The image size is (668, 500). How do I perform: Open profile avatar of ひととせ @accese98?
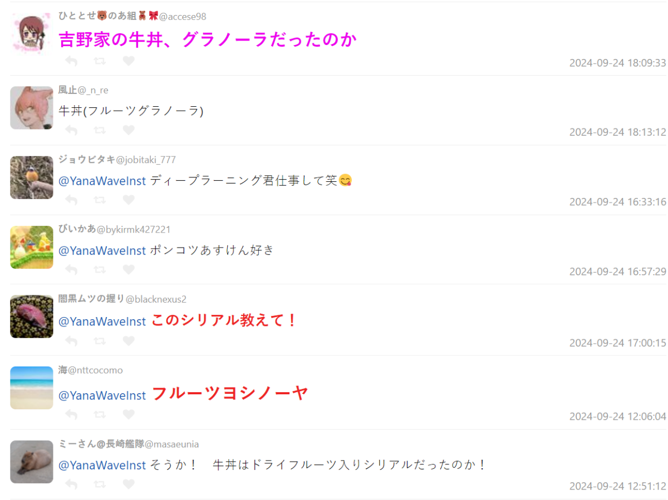[x=32, y=34]
